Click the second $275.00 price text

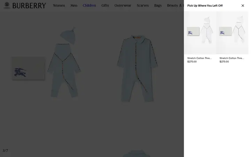(224, 62)
